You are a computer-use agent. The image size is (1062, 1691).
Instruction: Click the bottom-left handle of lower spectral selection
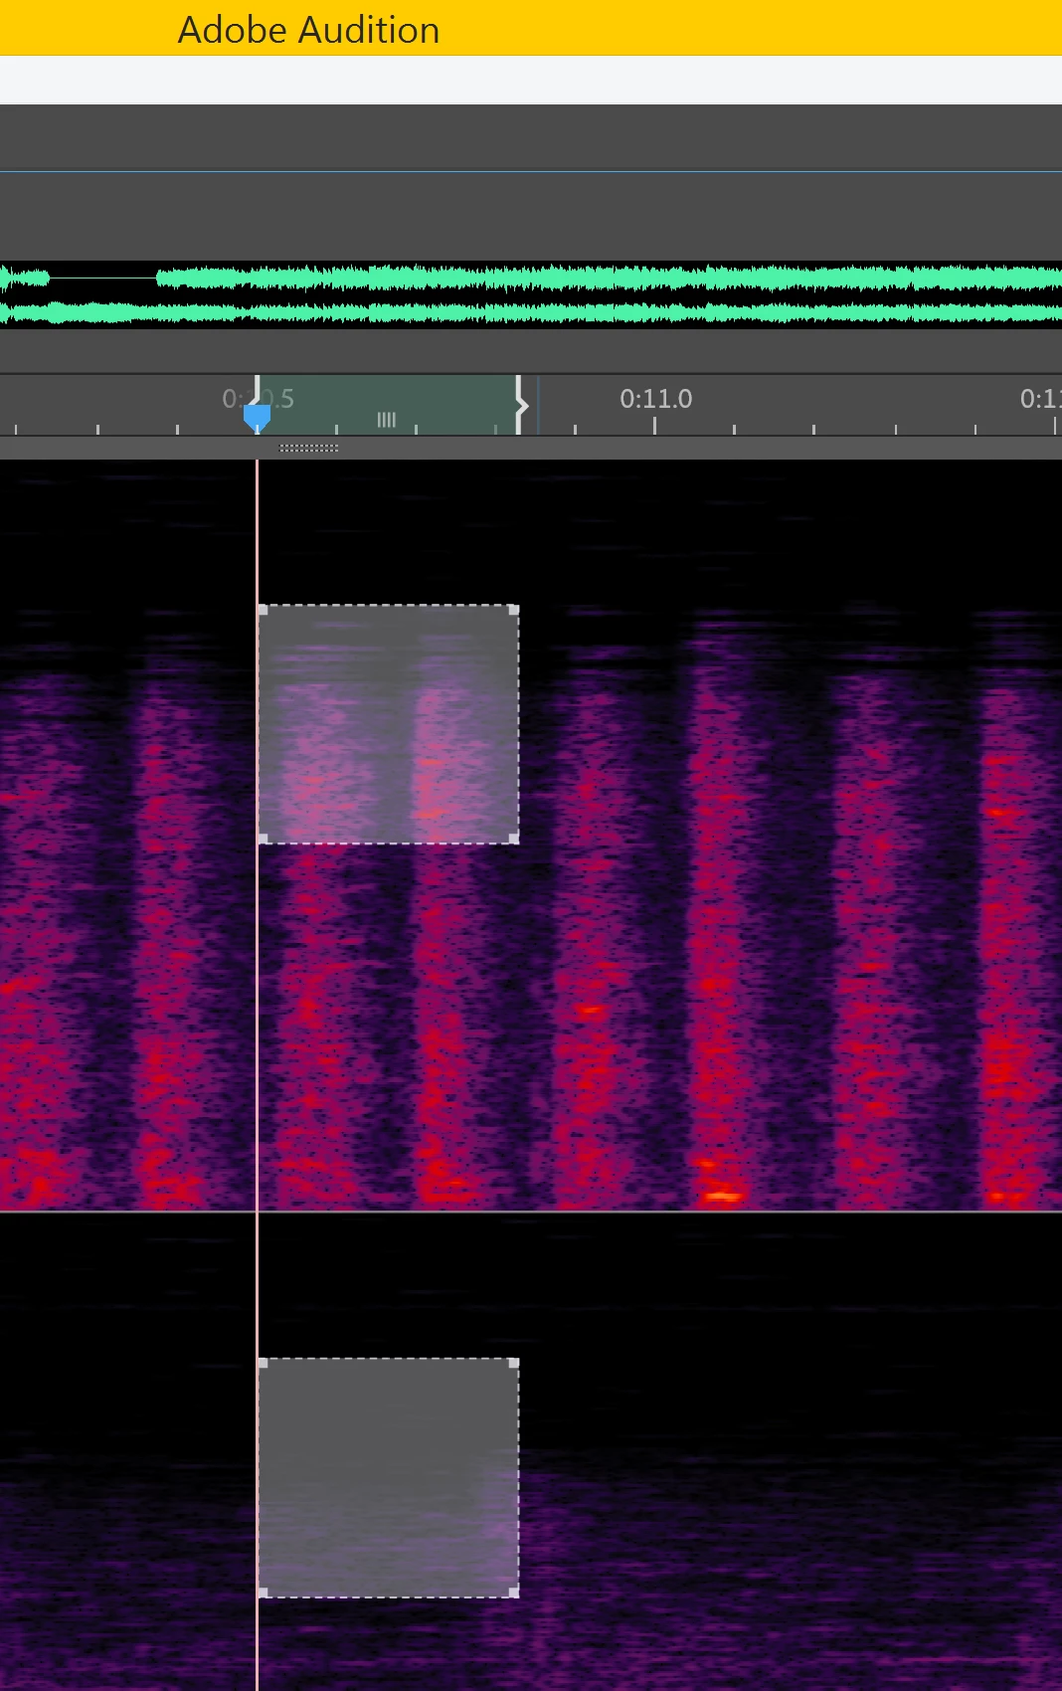point(264,1593)
